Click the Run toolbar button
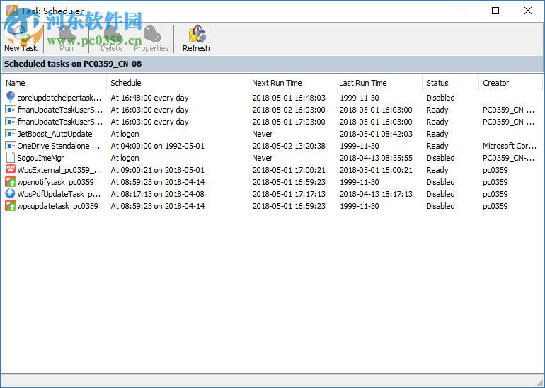Screen dimensions: 545x388 (x=67, y=39)
